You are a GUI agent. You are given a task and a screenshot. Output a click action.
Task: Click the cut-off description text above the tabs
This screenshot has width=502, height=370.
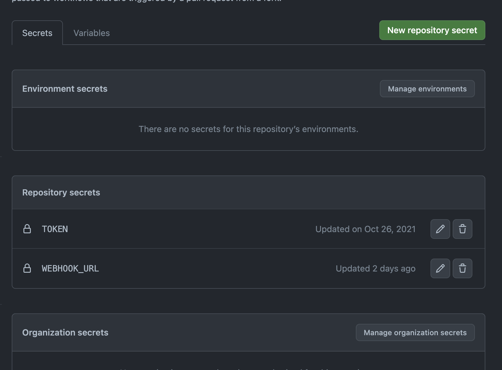click(x=146, y=1)
